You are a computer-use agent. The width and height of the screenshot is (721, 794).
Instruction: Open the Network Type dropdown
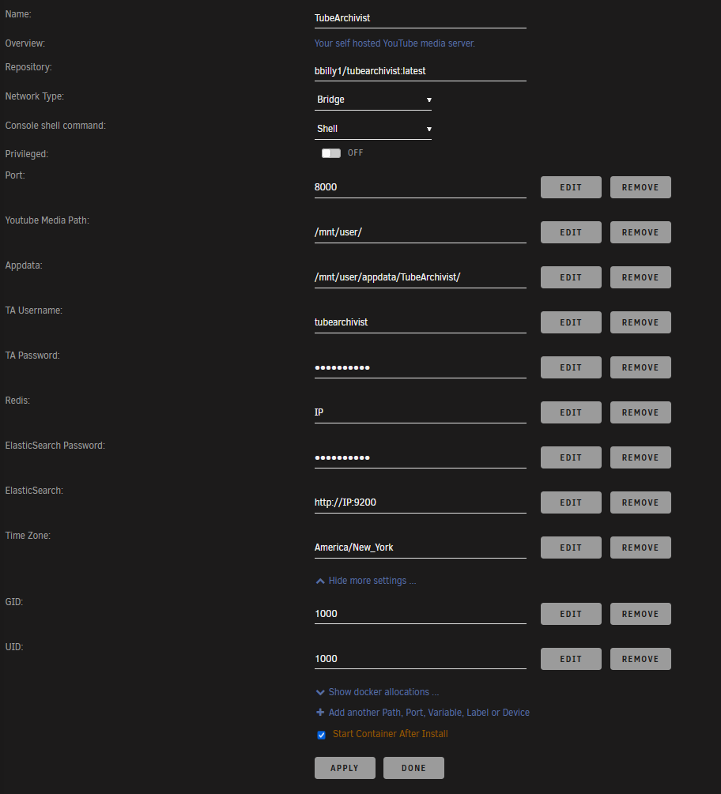[x=373, y=100]
